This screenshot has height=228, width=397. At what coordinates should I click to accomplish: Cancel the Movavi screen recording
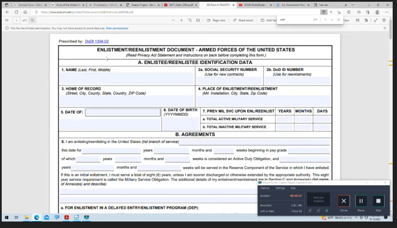(x=344, y=201)
